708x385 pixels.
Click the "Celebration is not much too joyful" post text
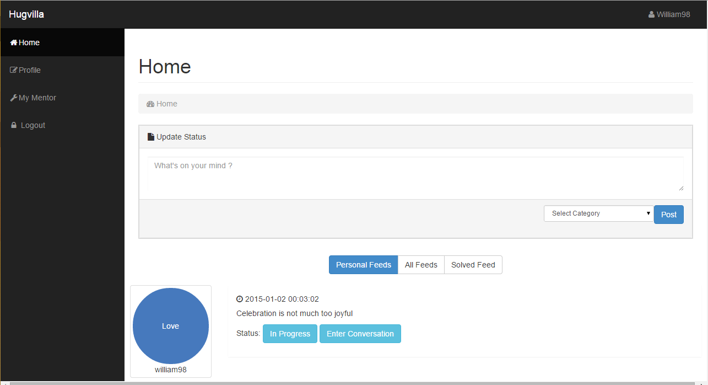tap(294, 313)
